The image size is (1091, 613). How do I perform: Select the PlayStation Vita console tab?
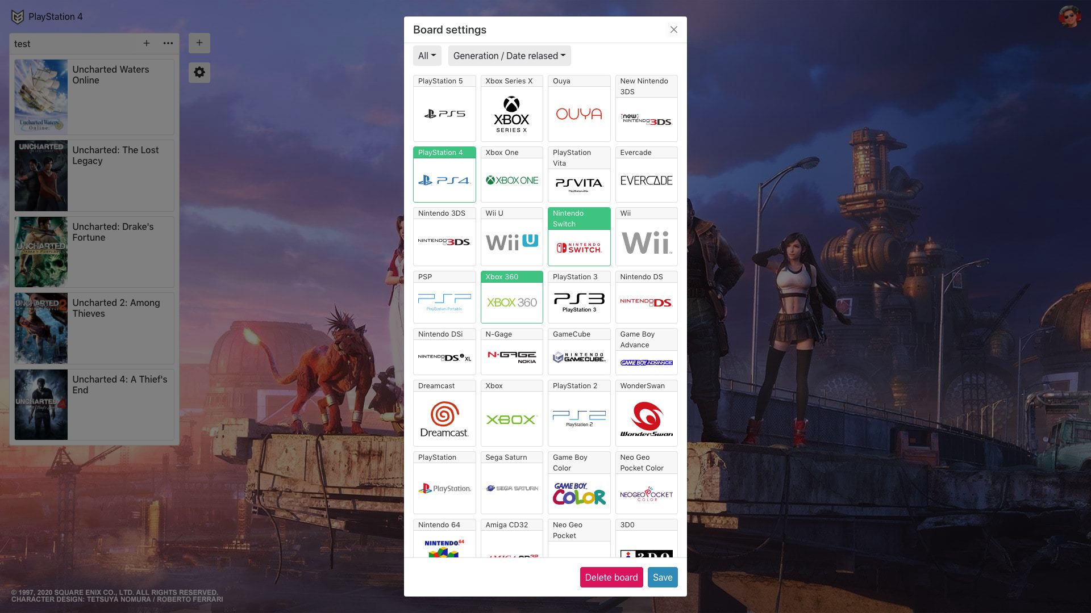[579, 174]
